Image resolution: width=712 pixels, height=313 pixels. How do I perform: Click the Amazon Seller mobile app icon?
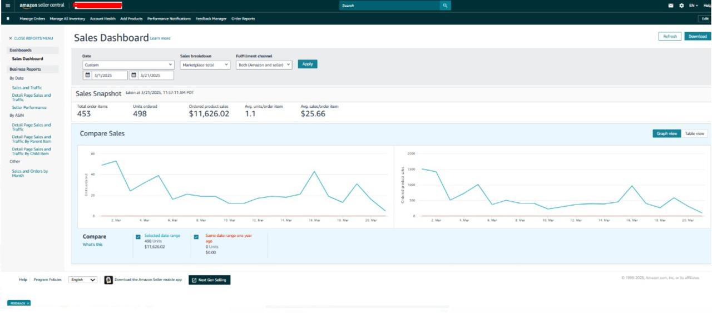pos(108,280)
